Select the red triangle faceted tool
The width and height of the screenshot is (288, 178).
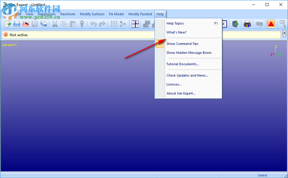(271, 24)
